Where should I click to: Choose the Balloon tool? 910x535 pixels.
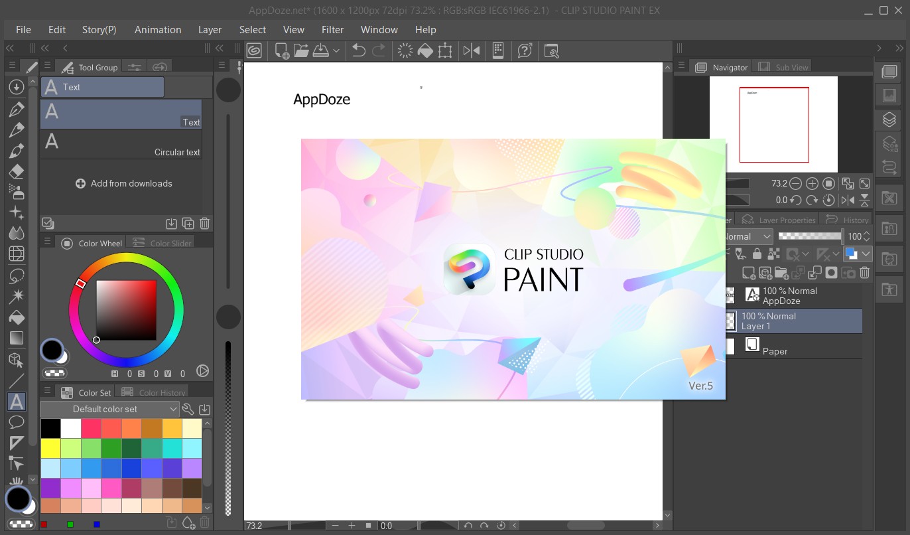[17, 422]
